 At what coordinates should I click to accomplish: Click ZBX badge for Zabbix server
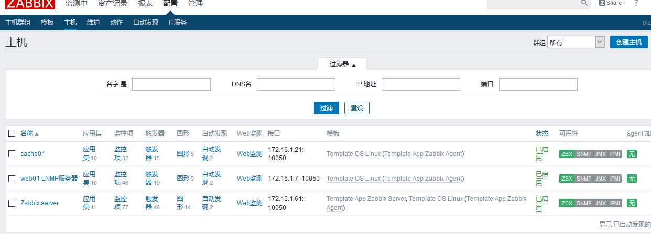point(567,203)
